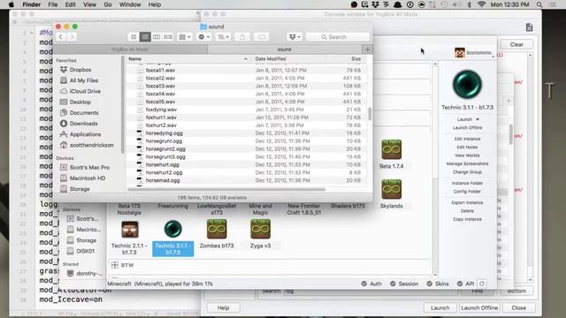Open Applications in the Finder sidebar
The width and height of the screenshot is (566, 318).
[85, 134]
